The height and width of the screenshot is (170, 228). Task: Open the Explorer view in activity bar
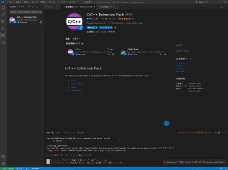tap(3, 8)
